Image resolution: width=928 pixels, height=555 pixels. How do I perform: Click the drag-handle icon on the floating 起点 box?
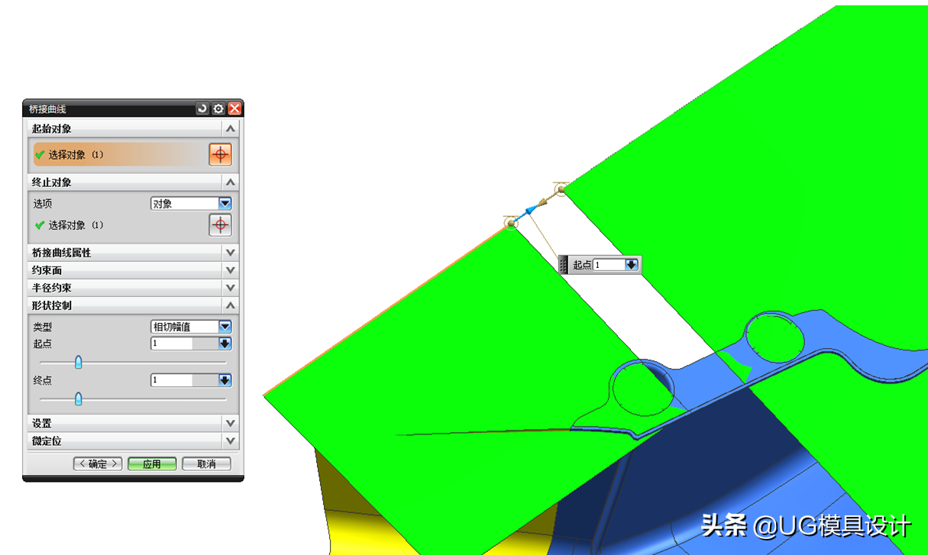pos(565,263)
